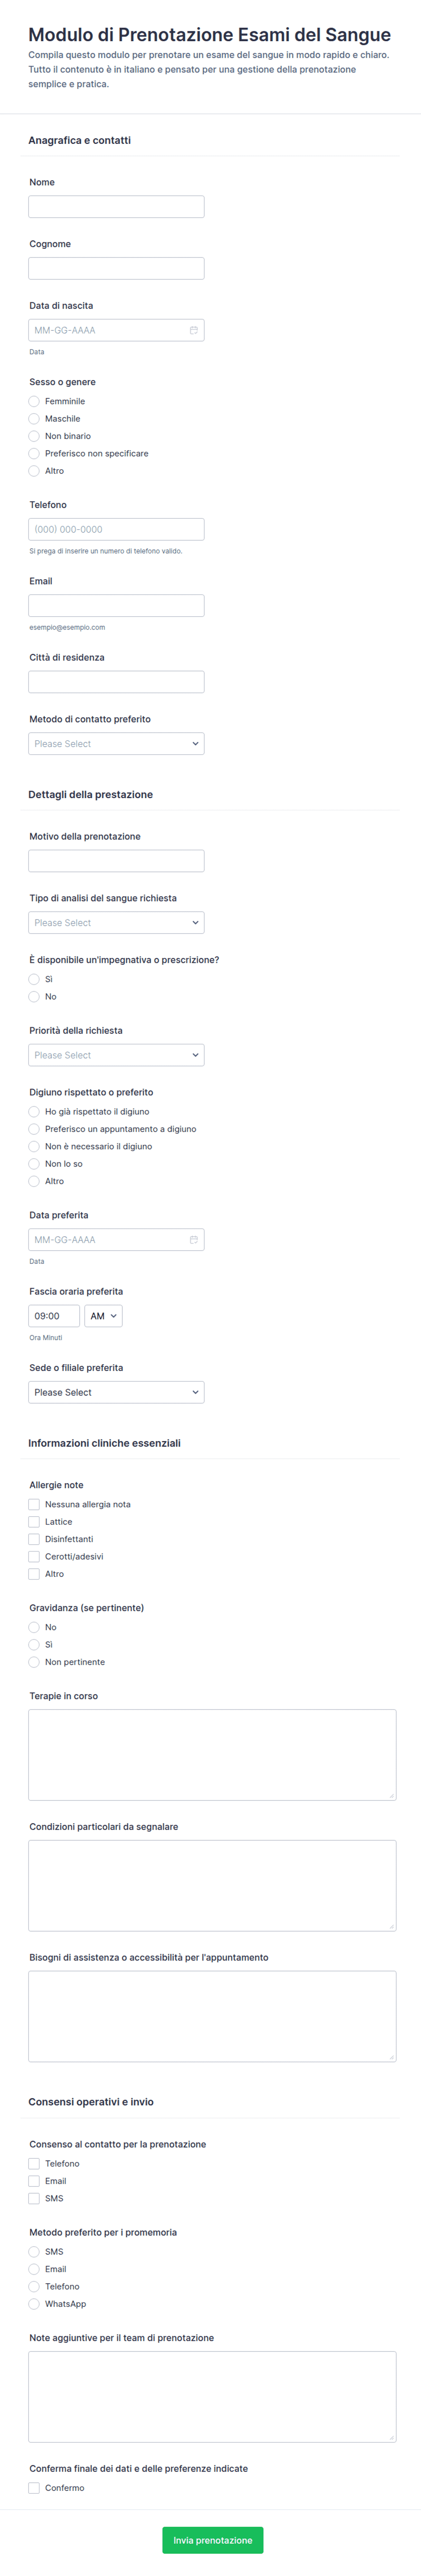The image size is (421, 2576).
Task: Open Metodo di contatto preferito dropdown
Action: 116,744
